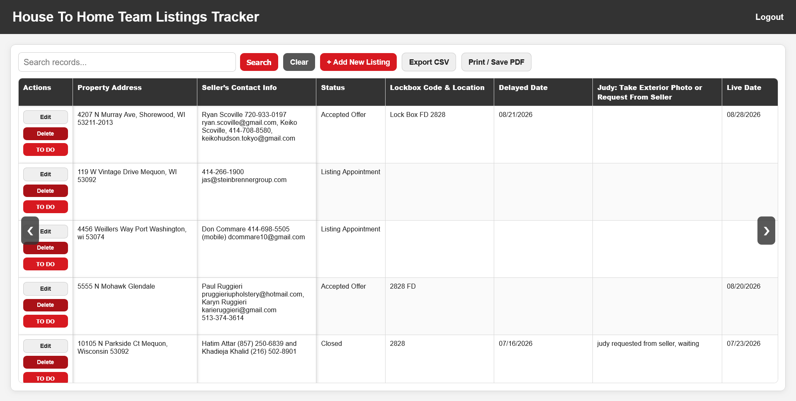Click the Judy exterior photo column header

(657, 92)
